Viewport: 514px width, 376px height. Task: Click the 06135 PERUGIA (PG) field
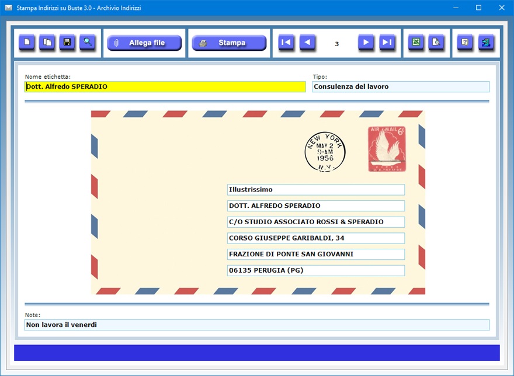(316, 270)
